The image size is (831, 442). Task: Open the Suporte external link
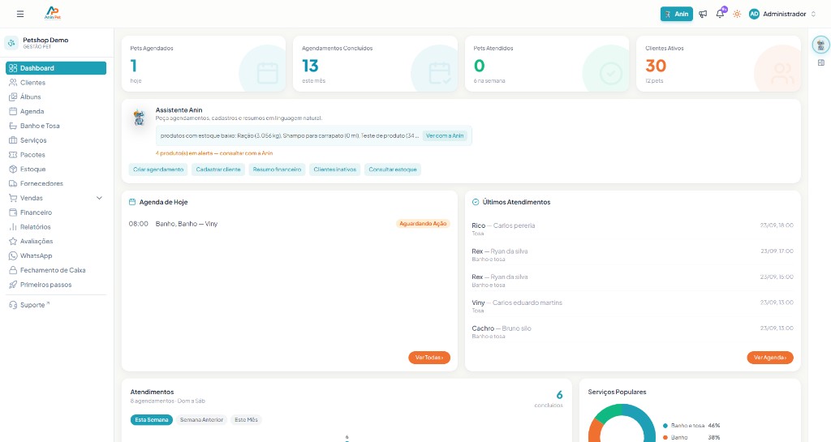(x=56, y=305)
